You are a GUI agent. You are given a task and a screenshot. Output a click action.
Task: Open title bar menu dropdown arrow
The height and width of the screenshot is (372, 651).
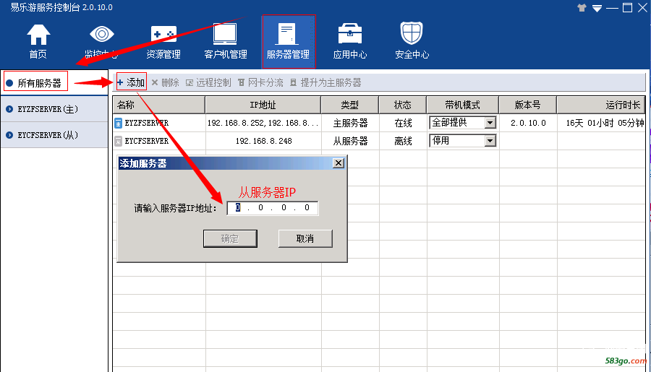[597, 8]
